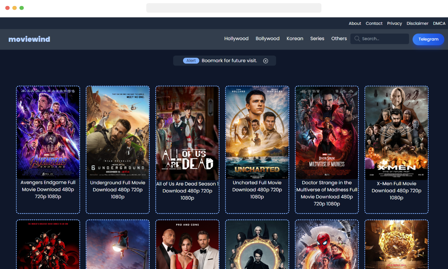448x269 pixels.
Task: Open the Spider-Man poster in second row
Action: 327,245
